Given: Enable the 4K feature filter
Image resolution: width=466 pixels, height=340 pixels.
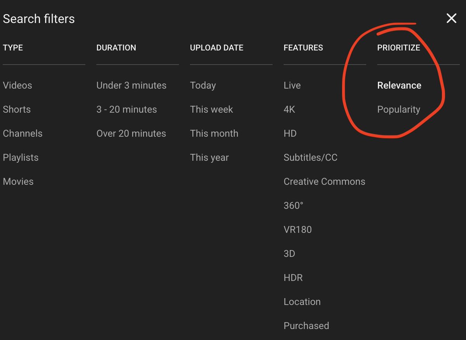Looking at the screenshot, I should point(289,109).
